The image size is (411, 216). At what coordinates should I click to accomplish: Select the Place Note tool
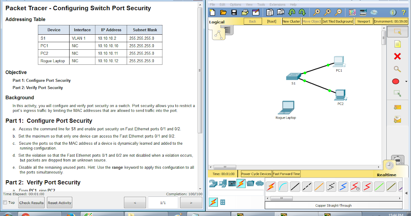click(x=397, y=44)
